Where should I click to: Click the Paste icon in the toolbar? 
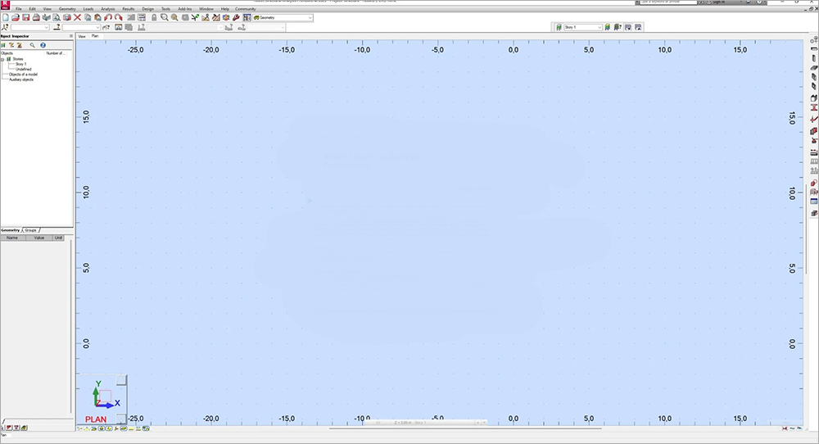pyautogui.click(x=97, y=18)
